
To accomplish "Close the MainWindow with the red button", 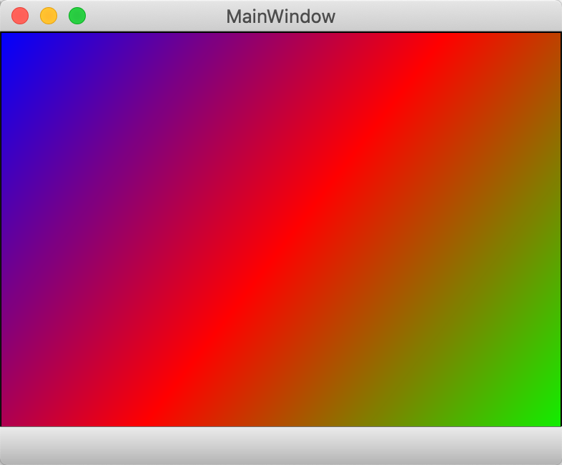I will tap(20, 16).
